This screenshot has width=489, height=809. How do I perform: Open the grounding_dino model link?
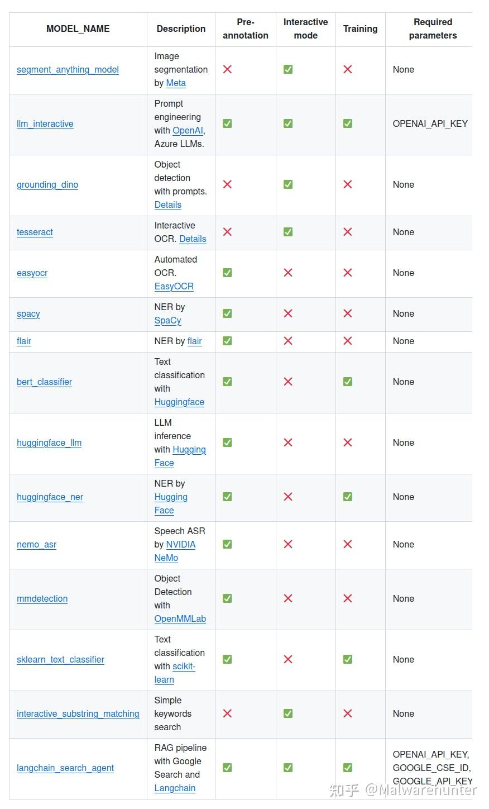[x=47, y=185]
